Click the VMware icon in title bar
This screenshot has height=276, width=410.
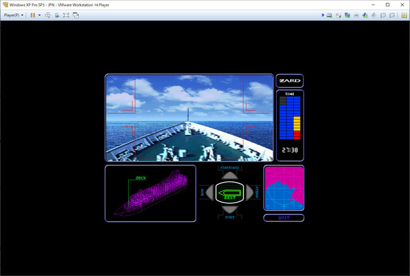5,4
